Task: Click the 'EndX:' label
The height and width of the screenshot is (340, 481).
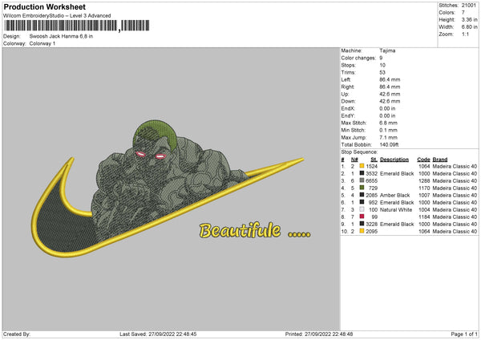Action: click(x=348, y=108)
